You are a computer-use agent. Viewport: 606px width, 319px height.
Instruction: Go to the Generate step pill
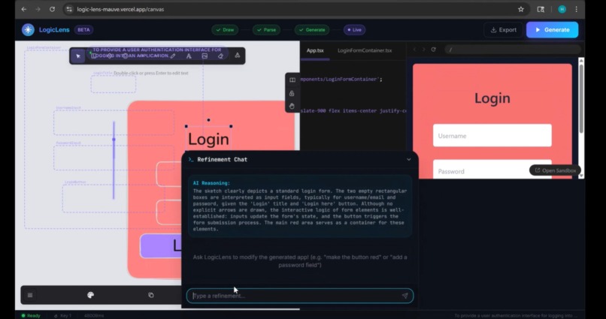[312, 30]
